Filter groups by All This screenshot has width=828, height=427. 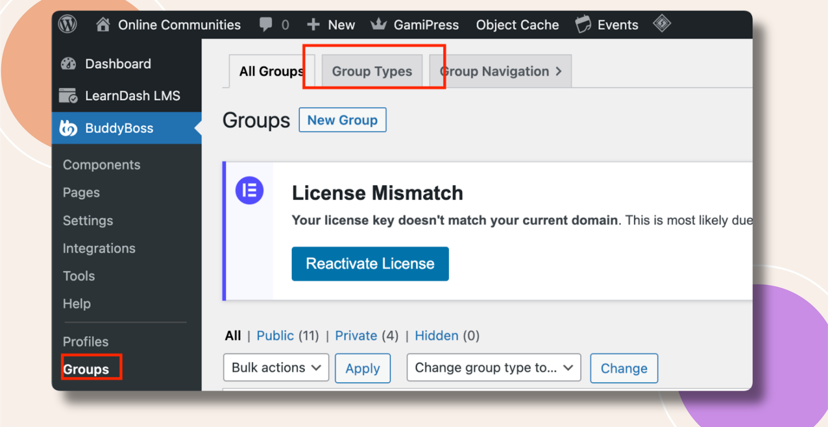233,336
